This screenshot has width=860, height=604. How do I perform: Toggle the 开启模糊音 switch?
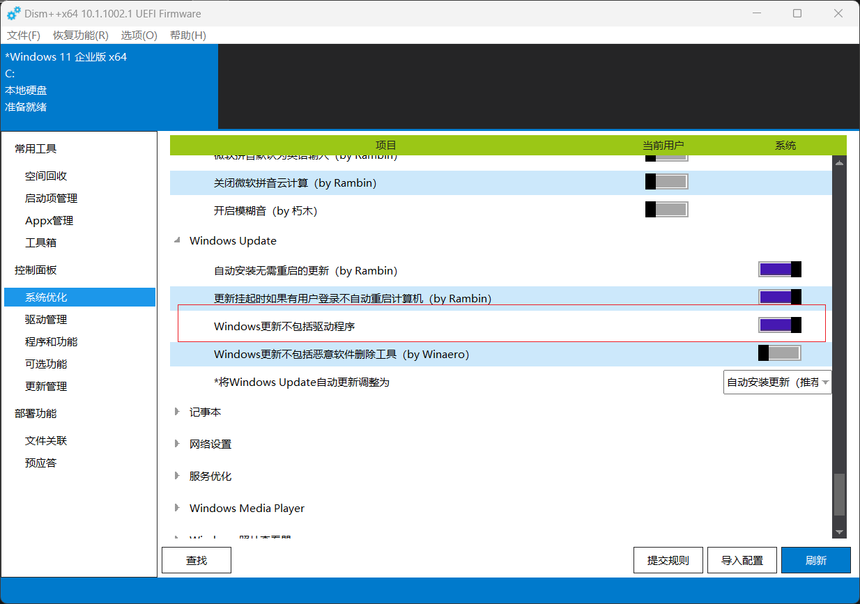pyautogui.click(x=666, y=208)
